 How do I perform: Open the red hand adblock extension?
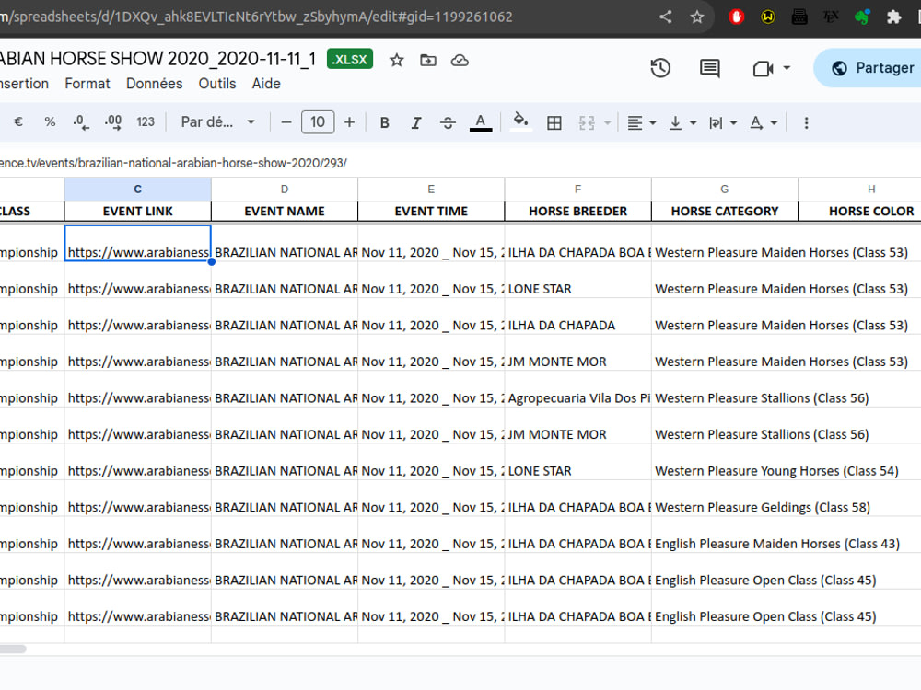(736, 17)
